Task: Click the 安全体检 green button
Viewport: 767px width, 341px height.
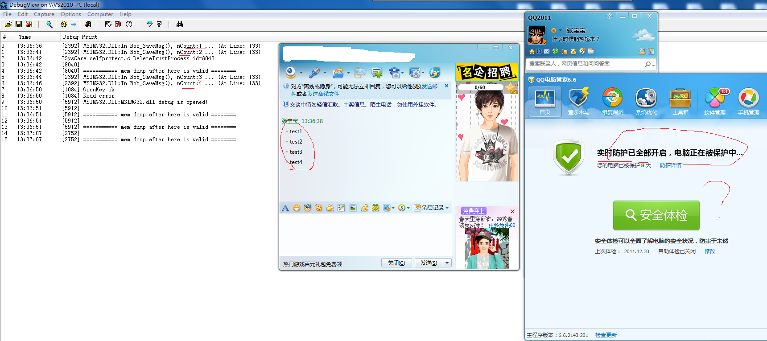Action: pyautogui.click(x=656, y=215)
